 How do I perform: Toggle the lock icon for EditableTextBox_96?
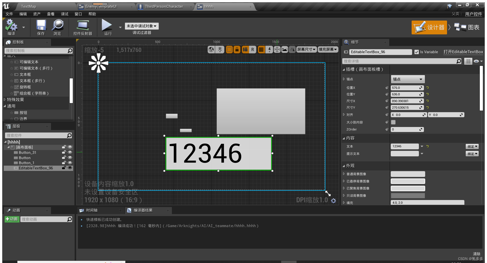(64, 168)
